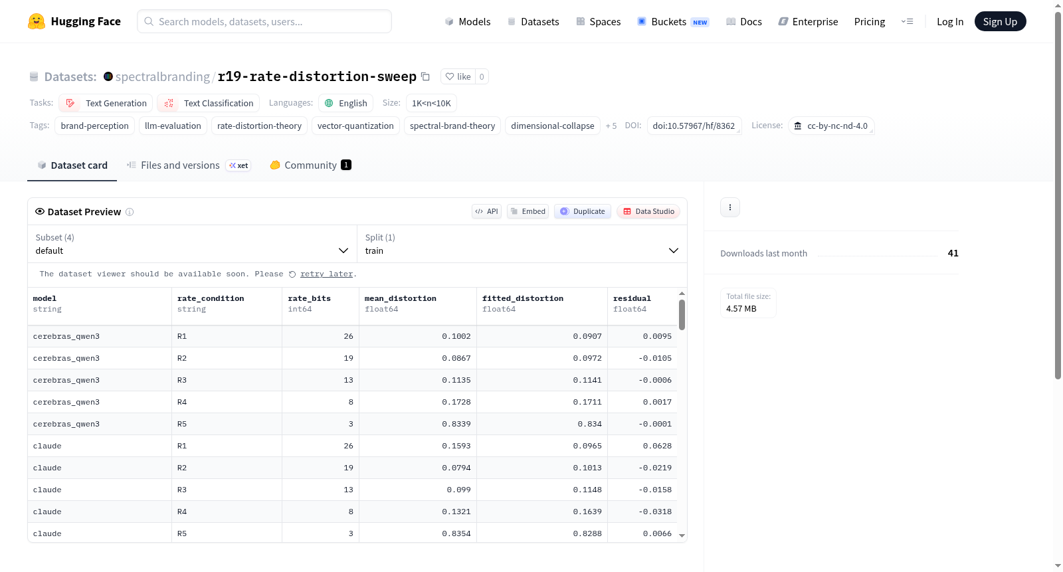The height and width of the screenshot is (572, 1063).
Task: Click the 1K<n<10K size tag
Action: coord(431,103)
